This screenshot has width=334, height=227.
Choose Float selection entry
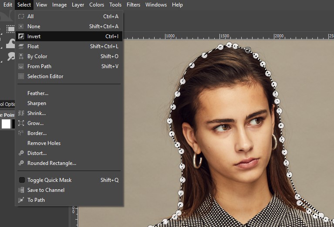(x=69, y=46)
